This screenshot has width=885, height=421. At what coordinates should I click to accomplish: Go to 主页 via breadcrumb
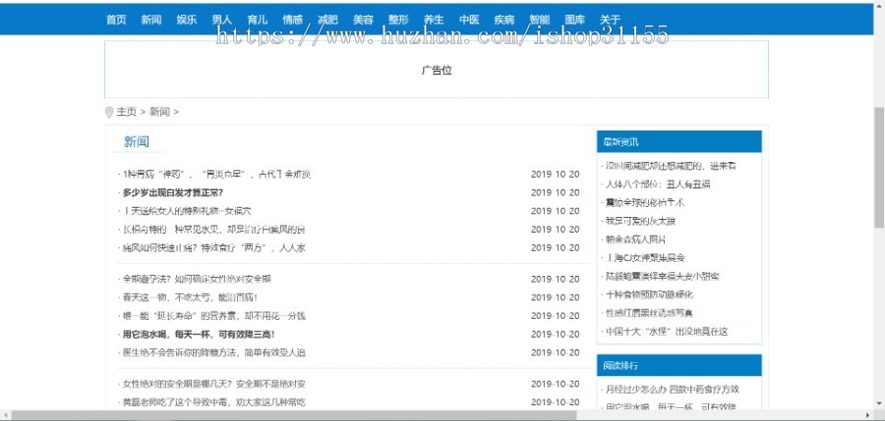click(x=127, y=112)
